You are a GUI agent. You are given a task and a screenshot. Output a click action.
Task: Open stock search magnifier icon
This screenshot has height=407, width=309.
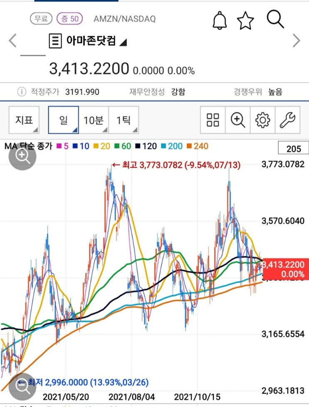[x=275, y=19]
